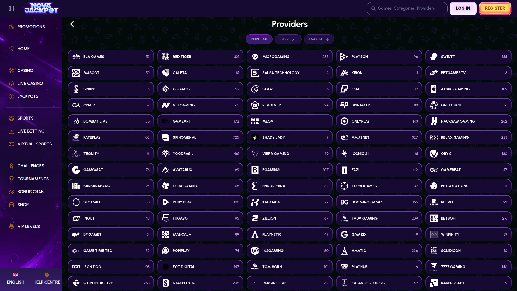Open the Hacksaw Gaming provider tile
The width and height of the screenshot is (517, 291).
click(x=468, y=122)
